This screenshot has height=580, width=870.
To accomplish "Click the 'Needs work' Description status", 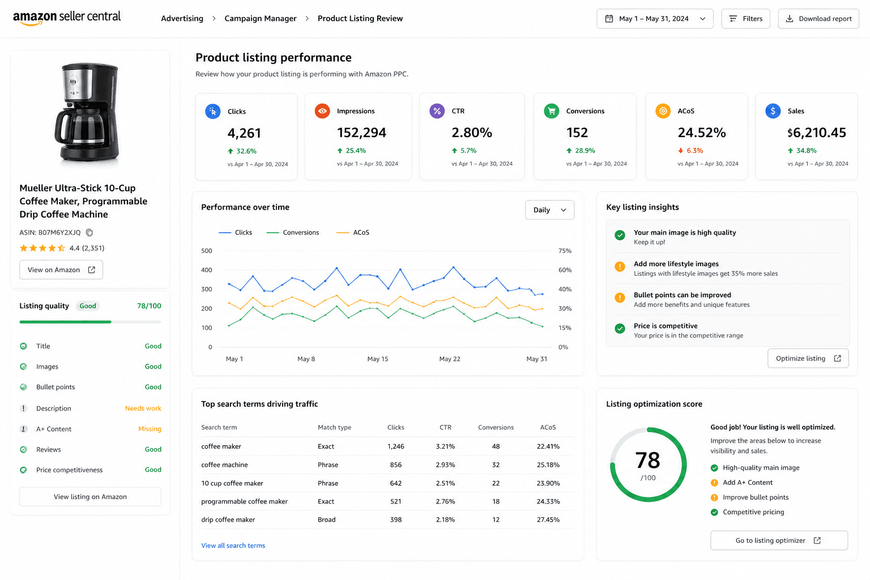I will 143,408.
